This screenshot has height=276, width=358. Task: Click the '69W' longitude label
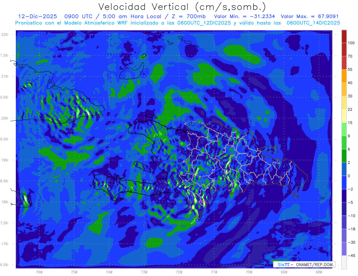(284, 272)
